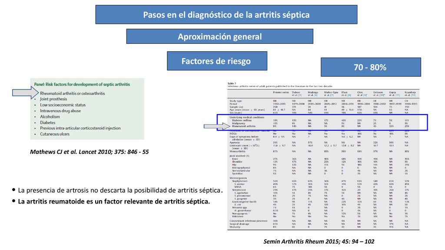Select the 'Knee' row label under Joint involved
Viewport: 445px width, 250px height.
point(235,159)
